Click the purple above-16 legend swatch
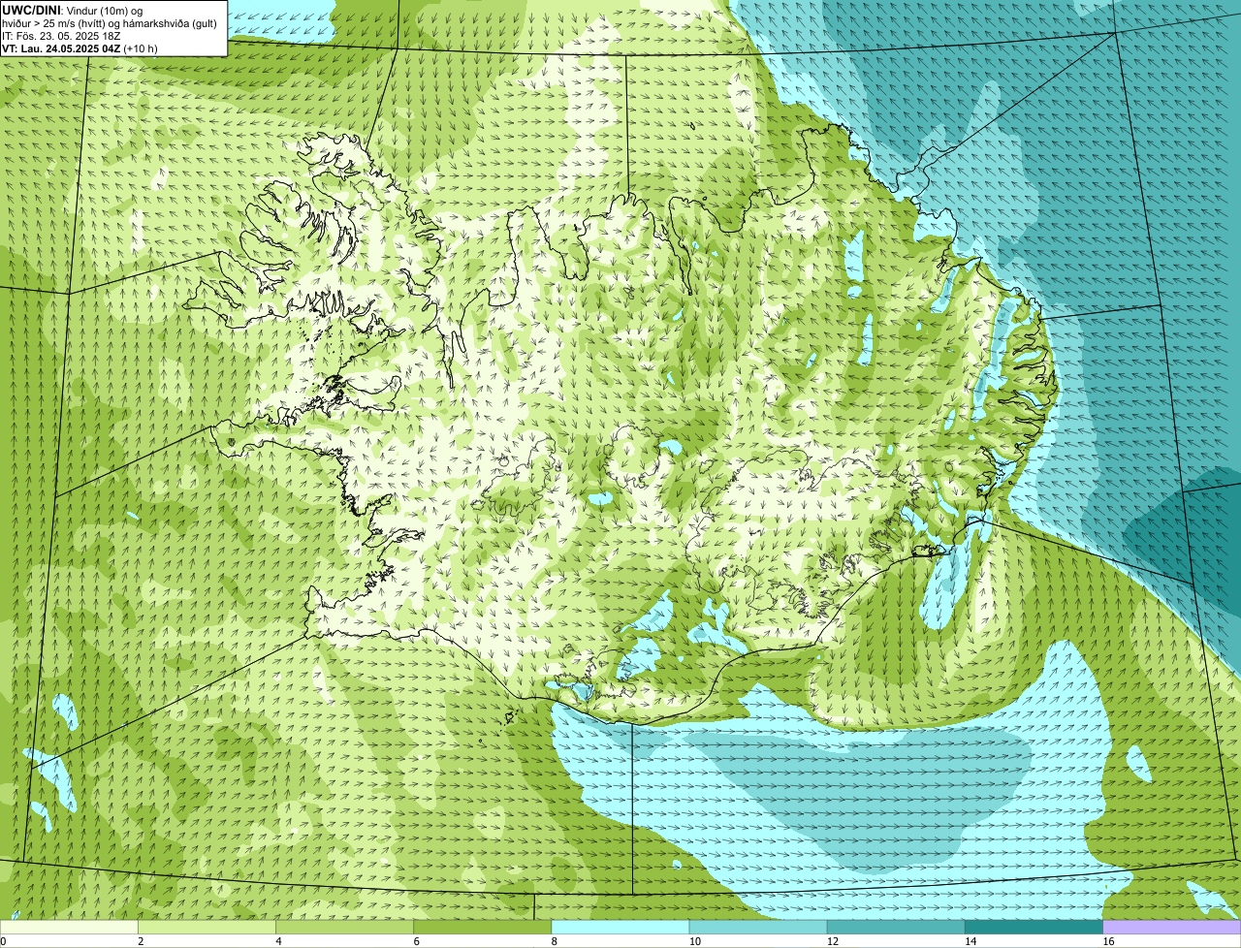 pos(1172,927)
